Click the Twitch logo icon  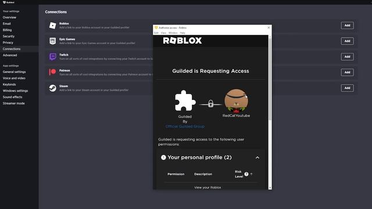pyautogui.click(x=53, y=57)
